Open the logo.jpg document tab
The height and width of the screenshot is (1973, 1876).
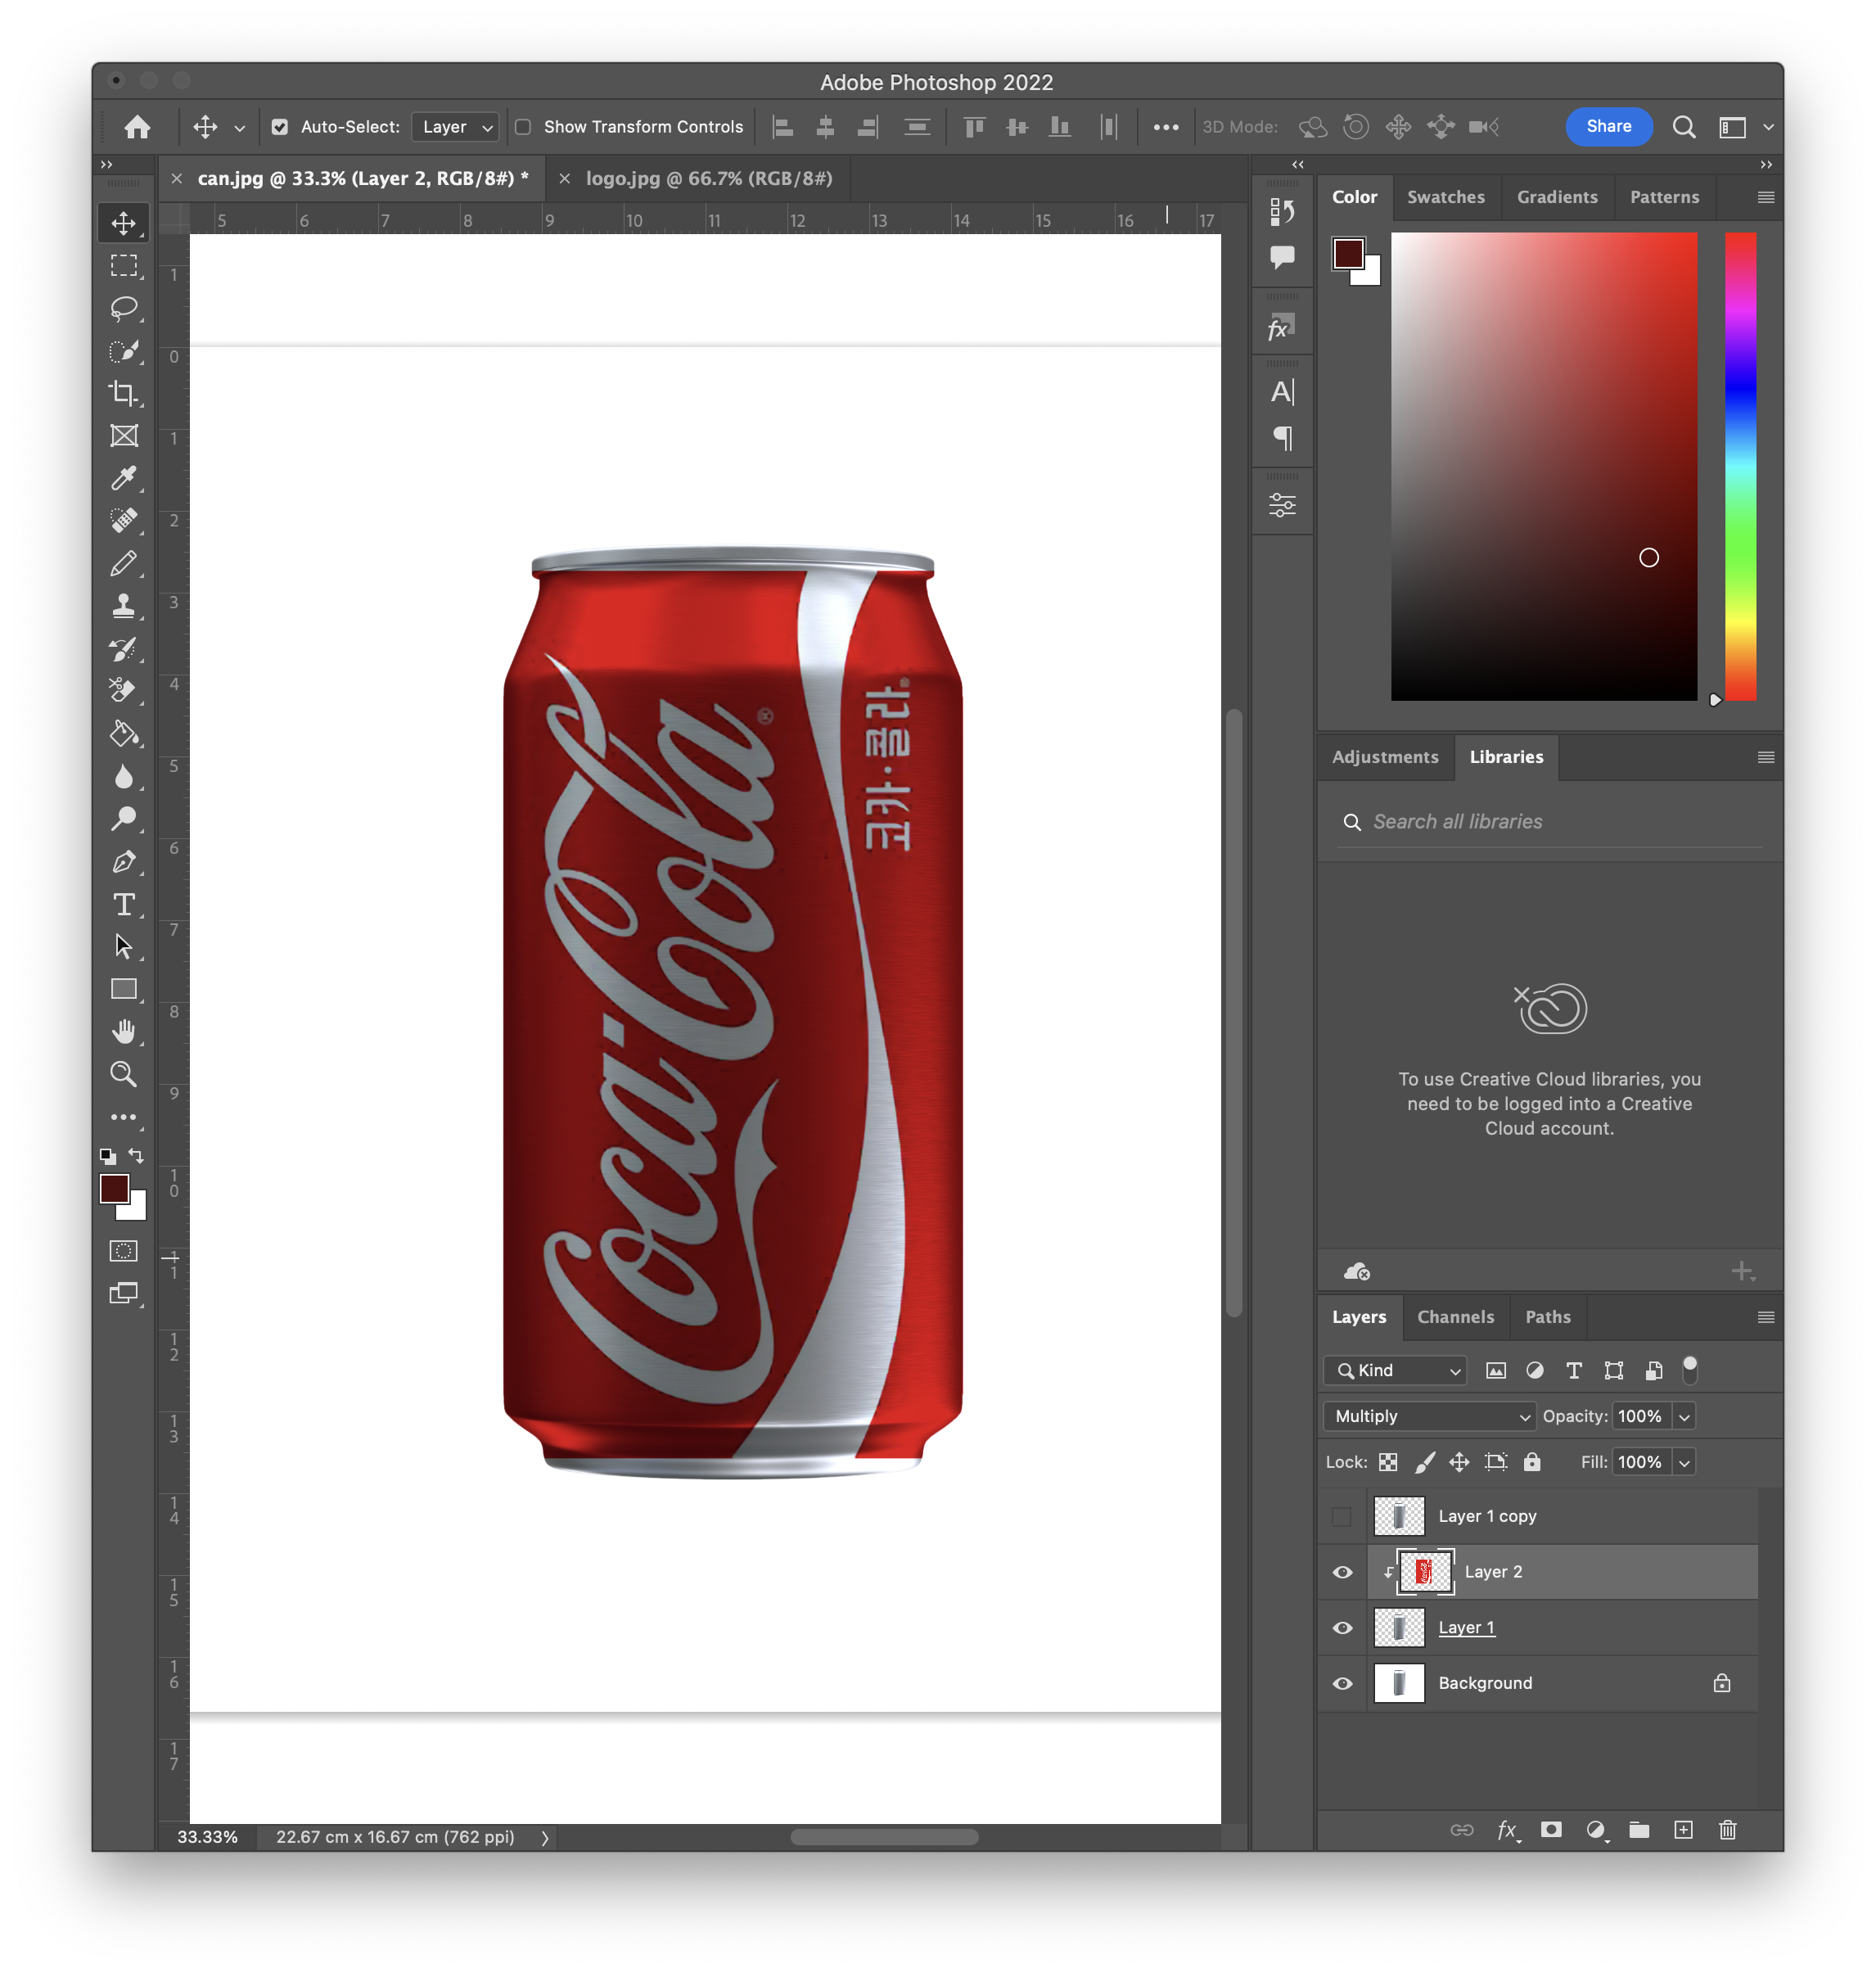[x=708, y=178]
